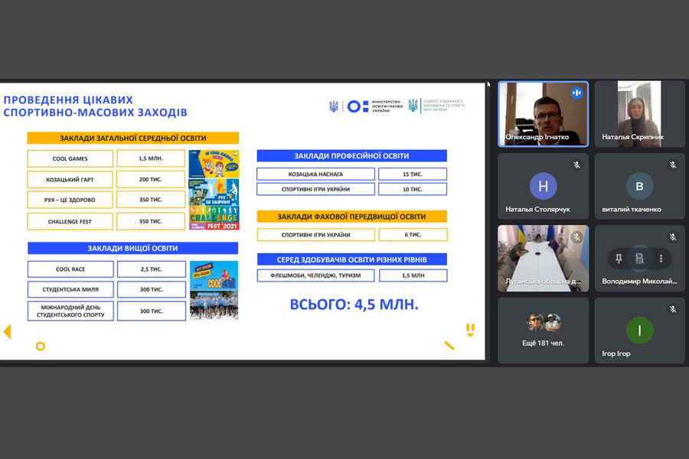The image size is (689, 459).
Task: Click header 'Серед здобувачів освіти різних рівнів'
Action: (351, 259)
